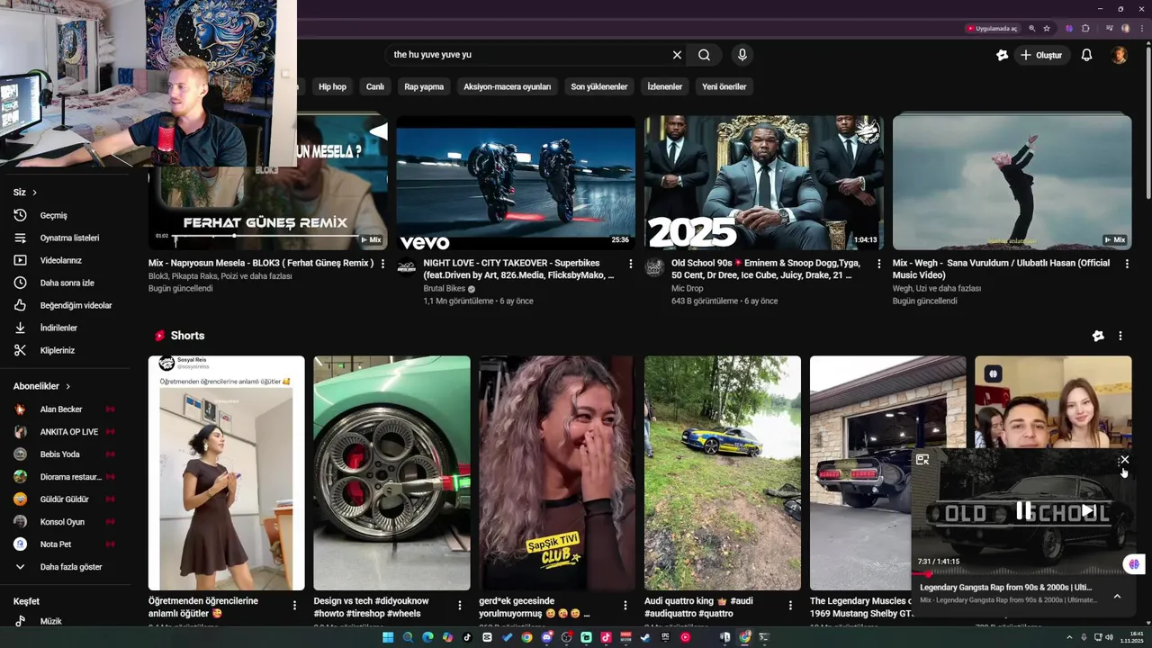Open options menu for NIGHT LOVE video
Viewport: 1152px width, 648px height.
(630, 264)
